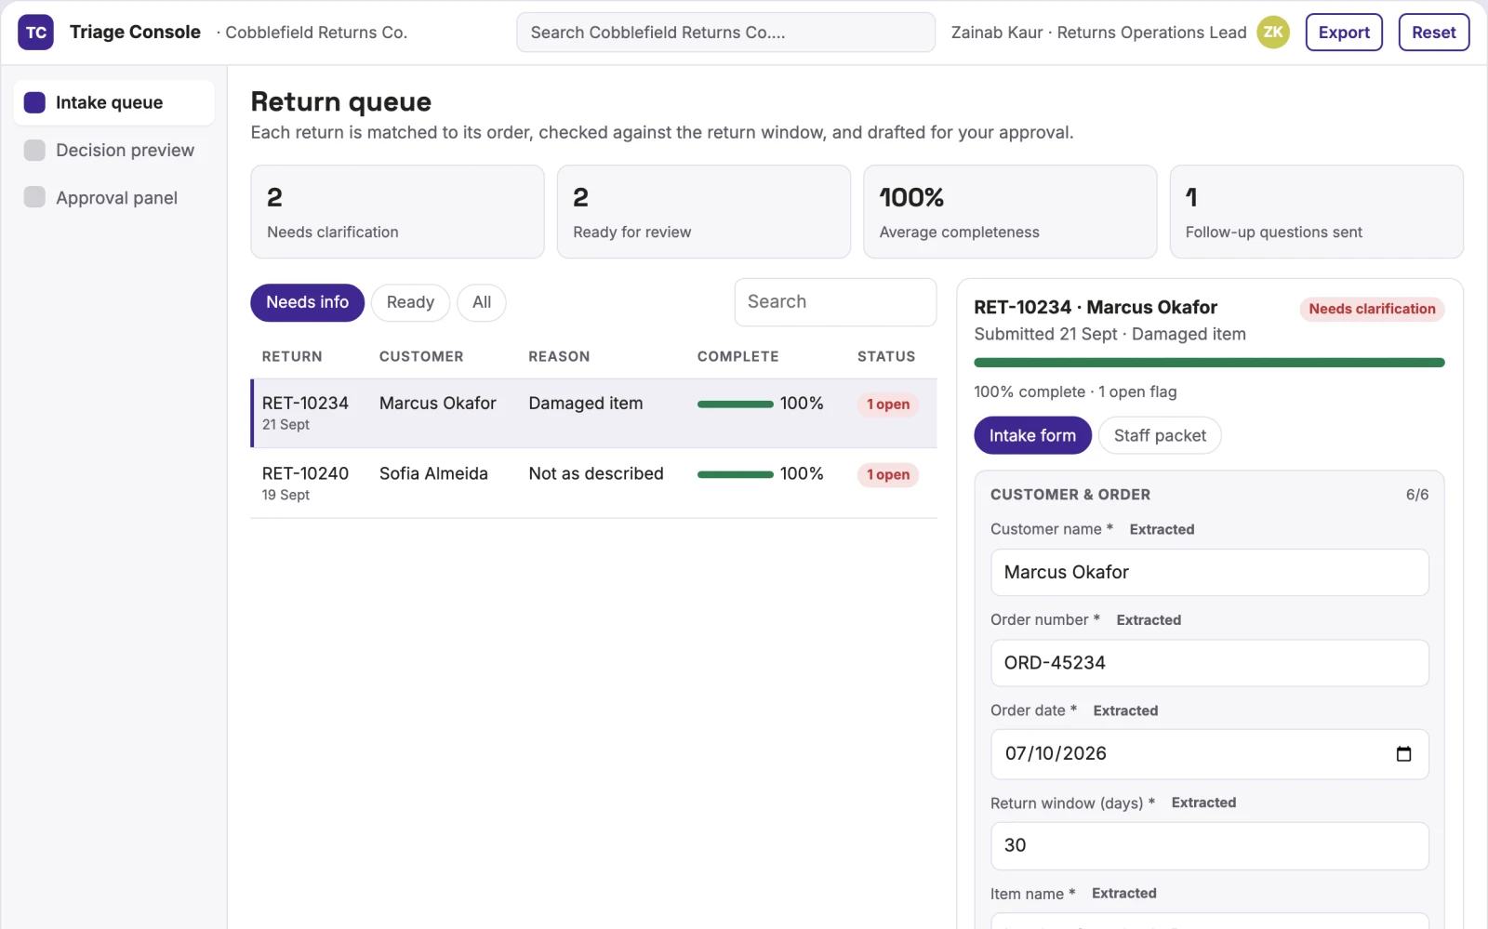Edit the Customer name field

click(x=1209, y=573)
